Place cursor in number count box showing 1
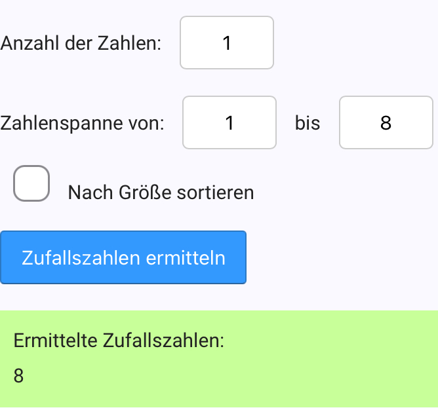 click(x=227, y=43)
